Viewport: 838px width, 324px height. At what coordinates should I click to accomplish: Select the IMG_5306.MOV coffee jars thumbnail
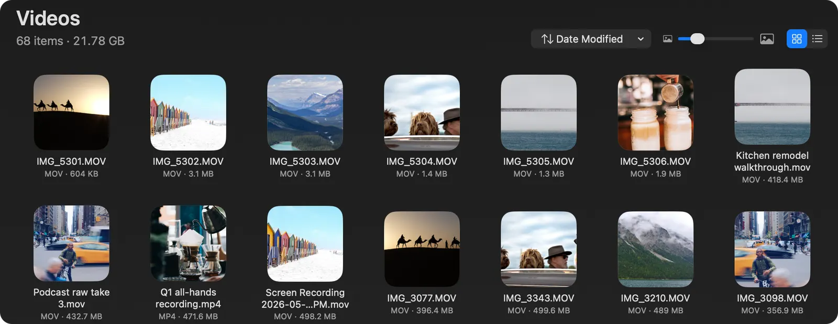[655, 112]
